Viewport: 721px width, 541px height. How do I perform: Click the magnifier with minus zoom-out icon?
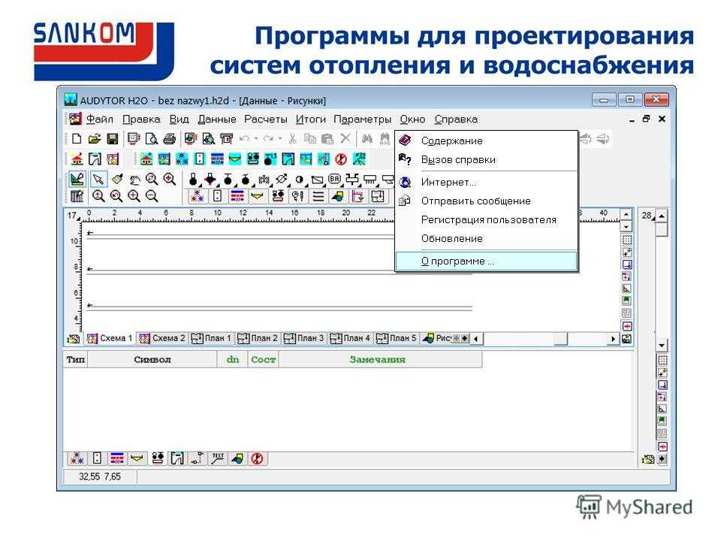pos(152,196)
